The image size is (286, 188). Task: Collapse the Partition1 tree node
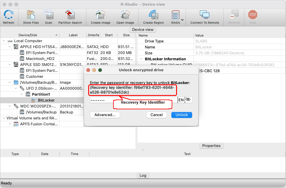pos(22,94)
